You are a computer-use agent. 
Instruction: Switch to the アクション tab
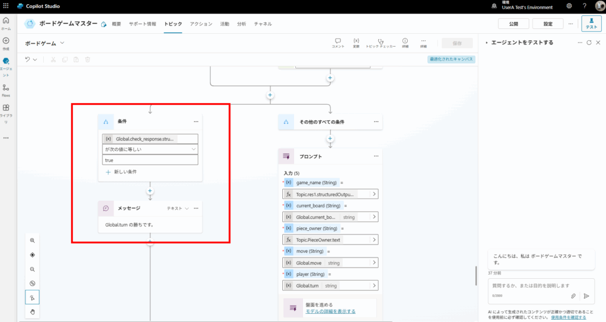(x=201, y=24)
